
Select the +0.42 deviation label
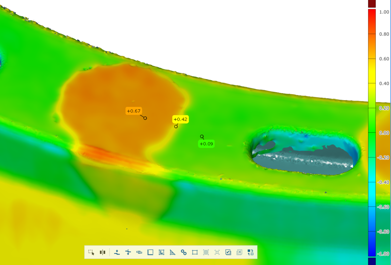(x=181, y=119)
